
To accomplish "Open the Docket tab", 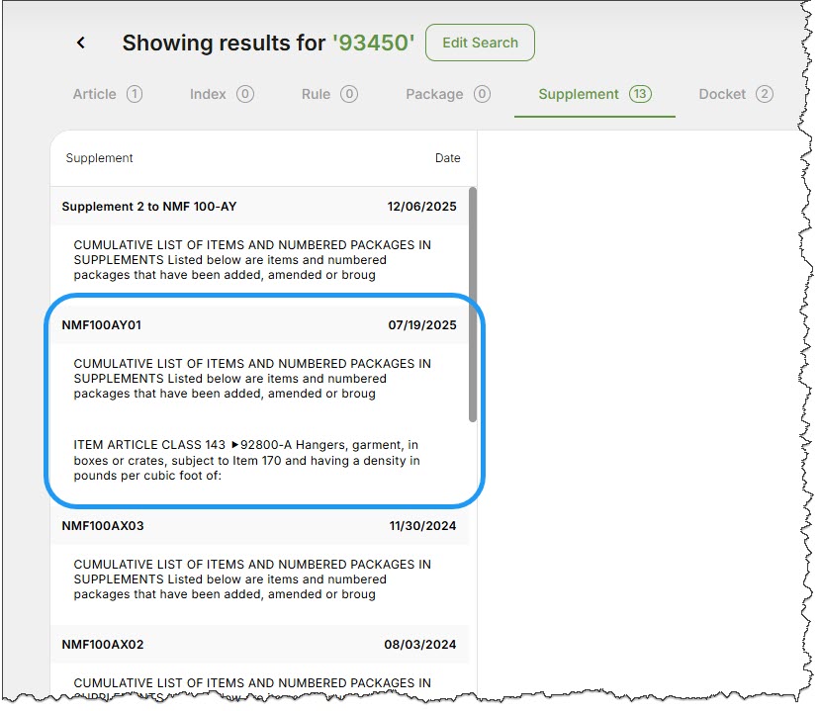I will point(722,94).
